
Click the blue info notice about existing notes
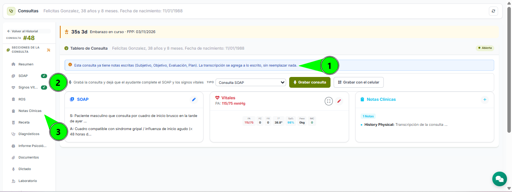[x=280, y=65]
